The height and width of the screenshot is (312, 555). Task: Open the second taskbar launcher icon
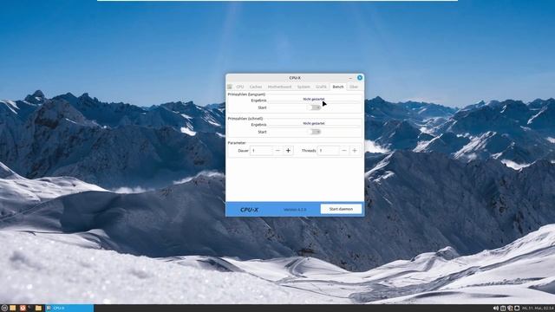click(13, 309)
